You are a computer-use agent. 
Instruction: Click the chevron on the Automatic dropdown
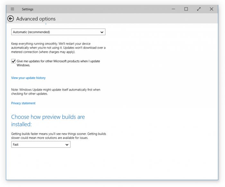point(102,32)
